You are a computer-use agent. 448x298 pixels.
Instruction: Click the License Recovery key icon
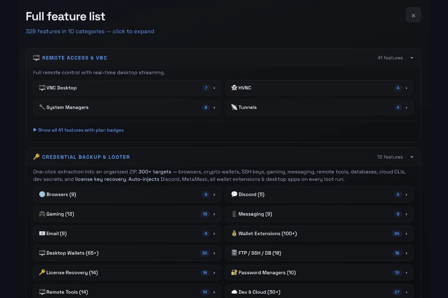pos(42,272)
